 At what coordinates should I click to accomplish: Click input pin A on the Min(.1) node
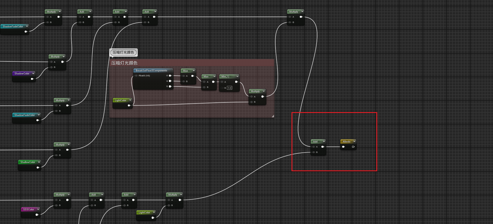click(222, 82)
